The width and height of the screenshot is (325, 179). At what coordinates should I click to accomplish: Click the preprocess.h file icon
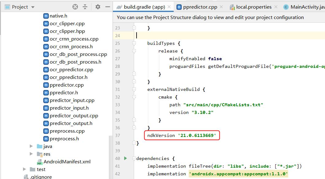[46, 139]
